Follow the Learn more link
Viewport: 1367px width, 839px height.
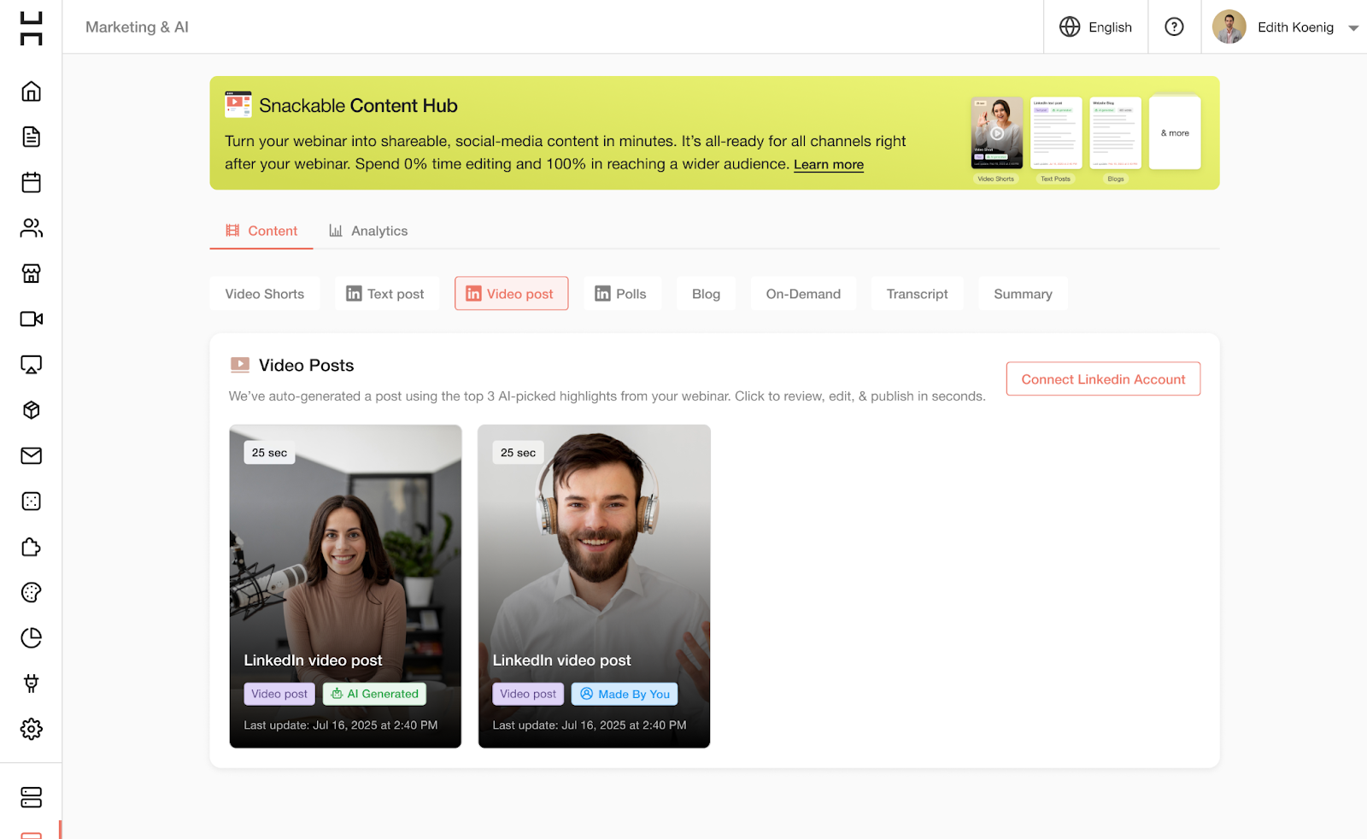point(828,165)
